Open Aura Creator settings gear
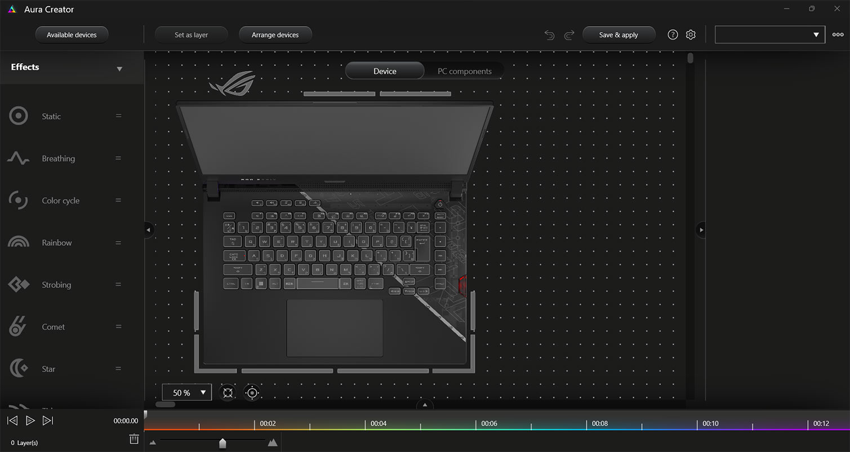The width and height of the screenshot is (850, 452). (691, 34)
